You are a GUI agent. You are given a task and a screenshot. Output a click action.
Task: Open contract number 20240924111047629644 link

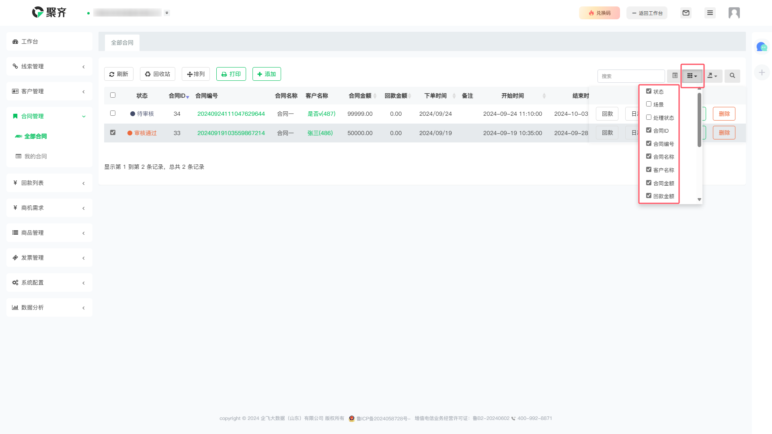pyautogui.click(x=231, y=114)
